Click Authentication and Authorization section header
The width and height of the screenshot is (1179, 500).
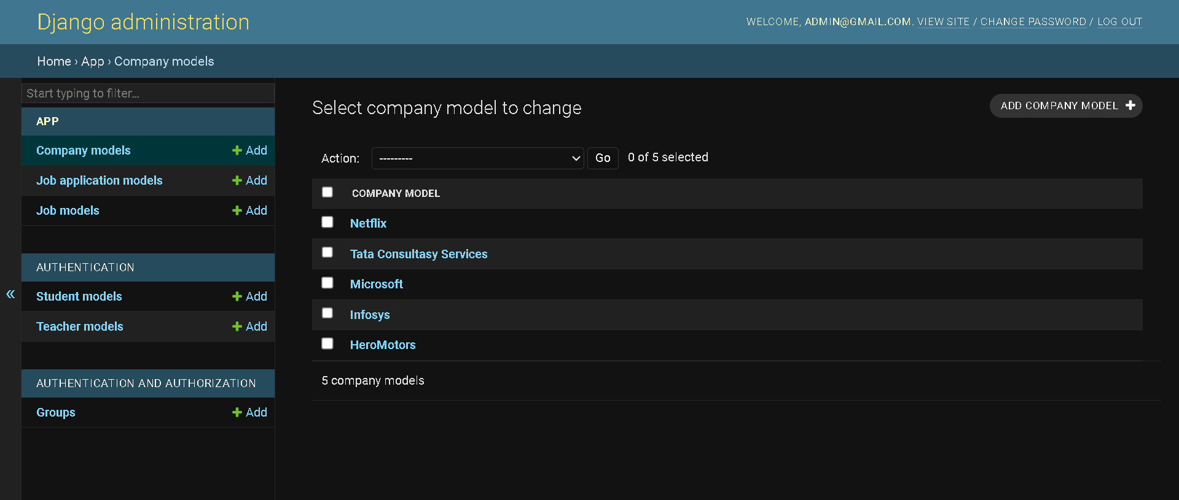[146, 383]
